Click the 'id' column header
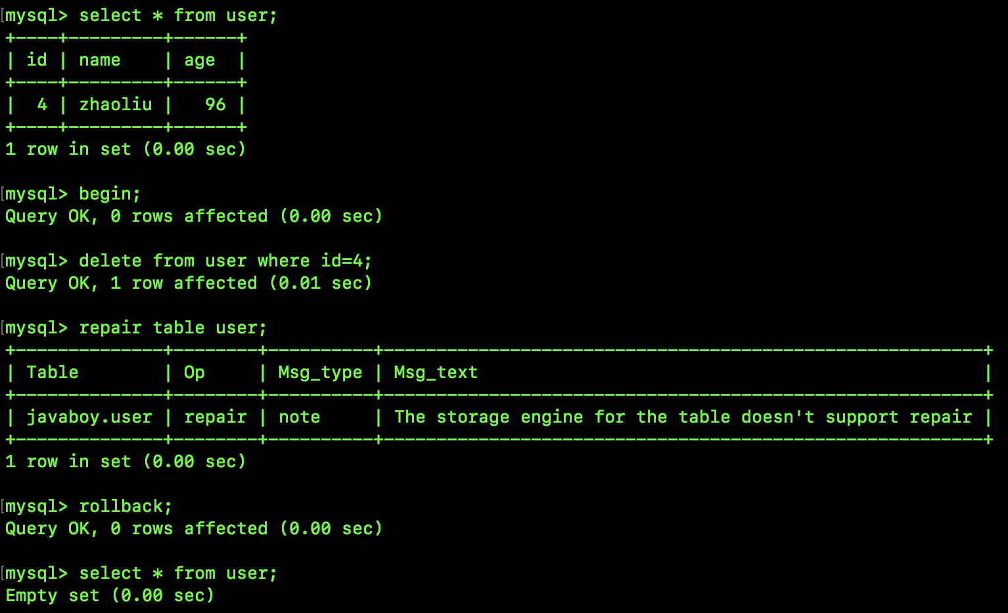Viewport: 1008px width, 613px height. (37, 60)
